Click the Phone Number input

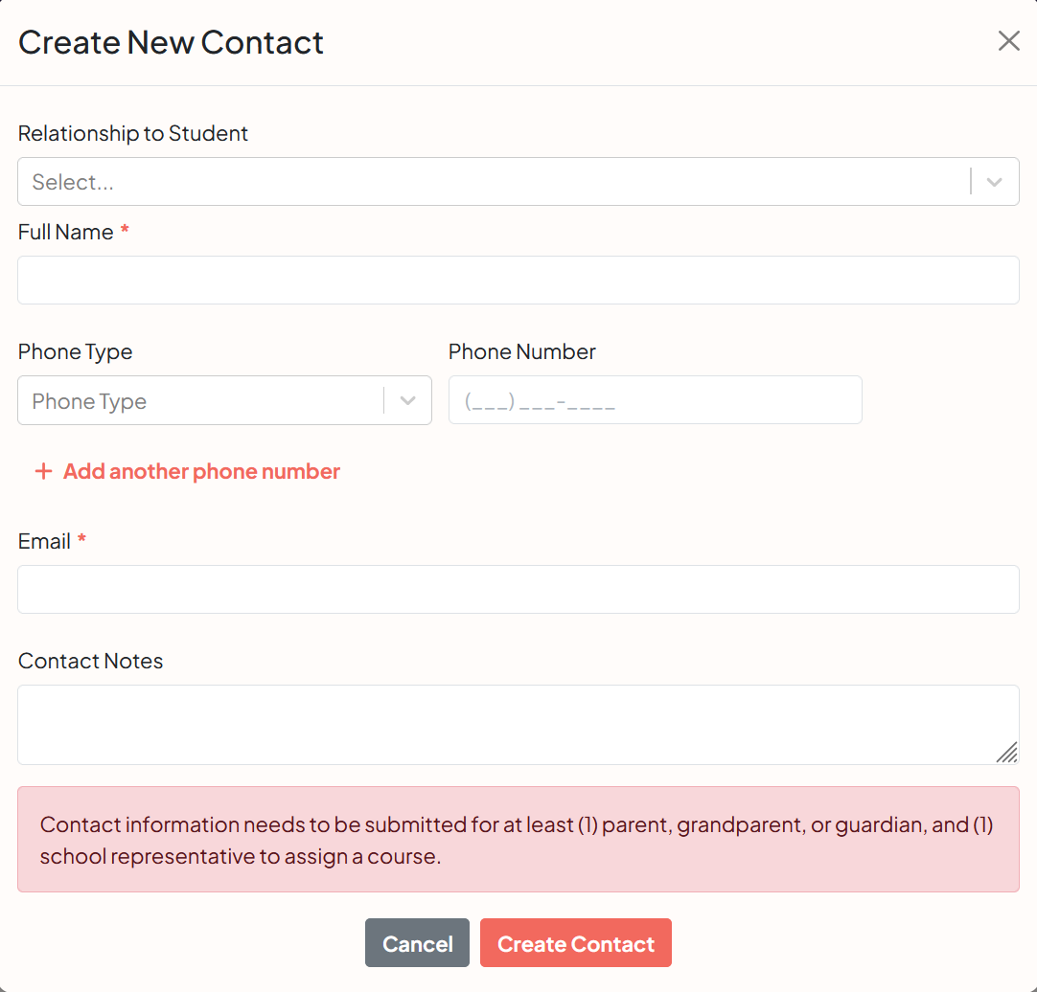655,399
